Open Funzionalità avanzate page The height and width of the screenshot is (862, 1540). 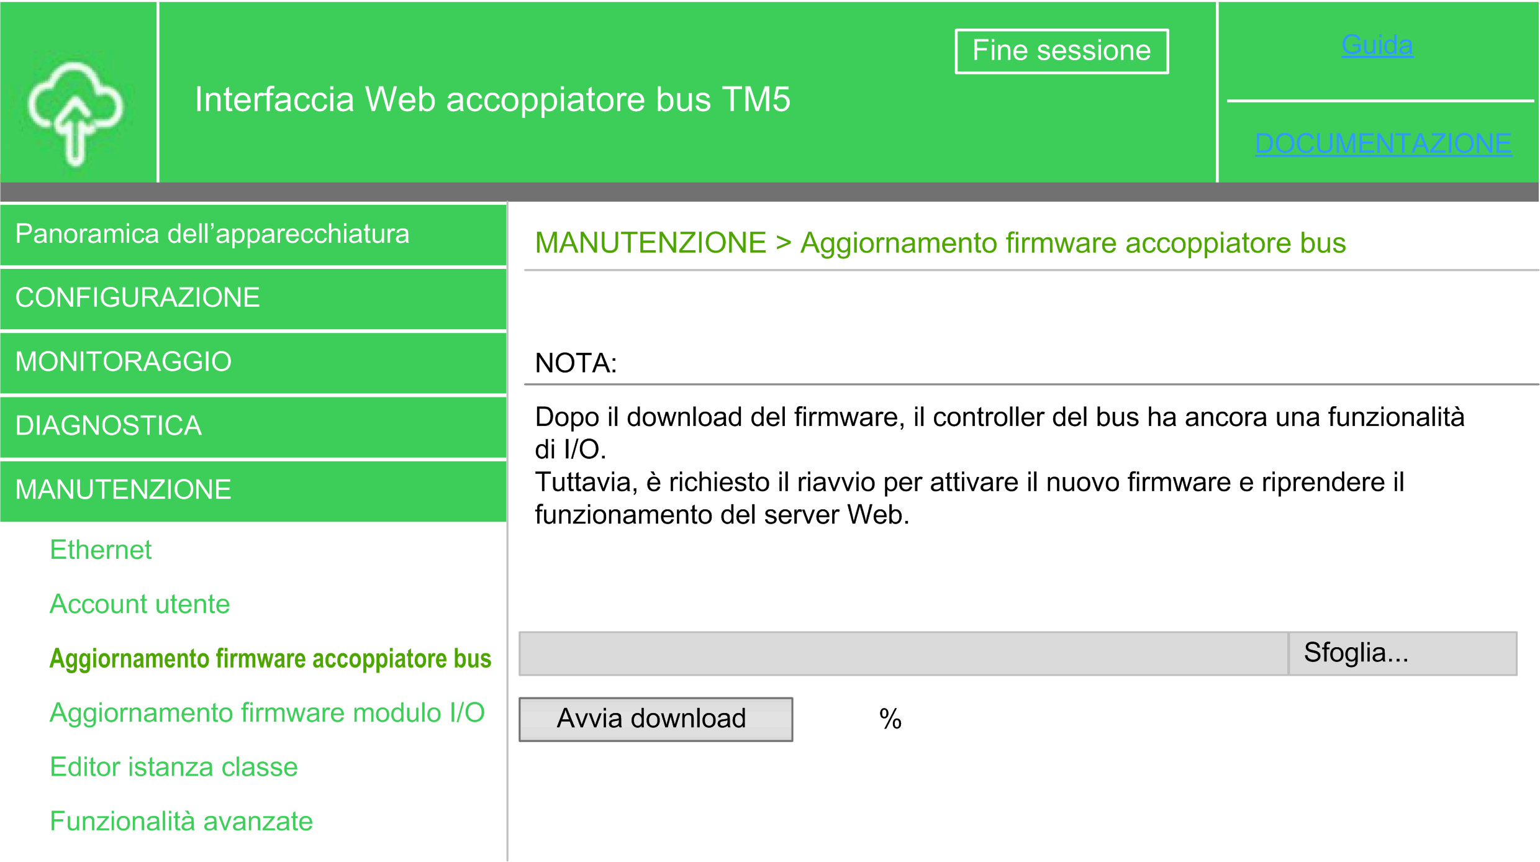181,822
